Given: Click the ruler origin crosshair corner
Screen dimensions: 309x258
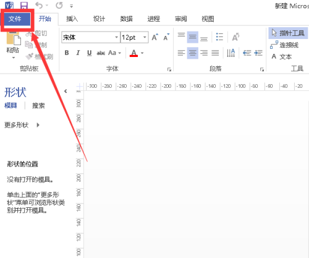Looking at the screenshot, I should [80, 86].
